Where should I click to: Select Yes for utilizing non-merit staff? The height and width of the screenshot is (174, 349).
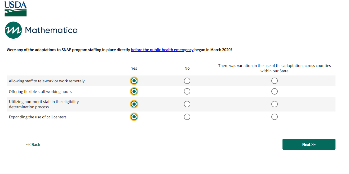click(x=134, y=104)
